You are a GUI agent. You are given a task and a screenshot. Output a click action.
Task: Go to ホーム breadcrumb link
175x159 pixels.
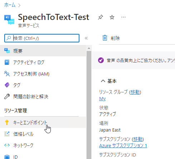point(10,5)
